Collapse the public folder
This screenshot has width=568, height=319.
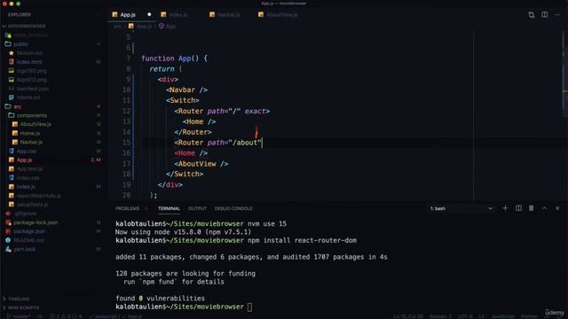click(x=20, y=44)
